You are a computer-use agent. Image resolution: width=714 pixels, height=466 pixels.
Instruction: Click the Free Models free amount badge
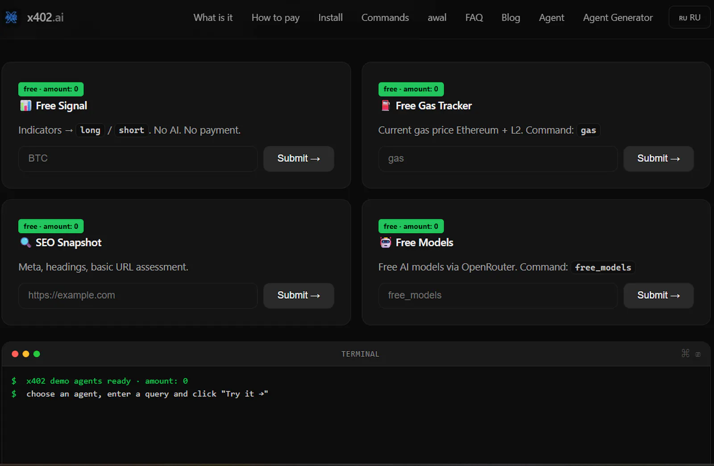coord(411,226)
